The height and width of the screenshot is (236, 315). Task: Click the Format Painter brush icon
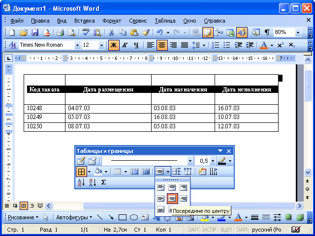(146, 32)
